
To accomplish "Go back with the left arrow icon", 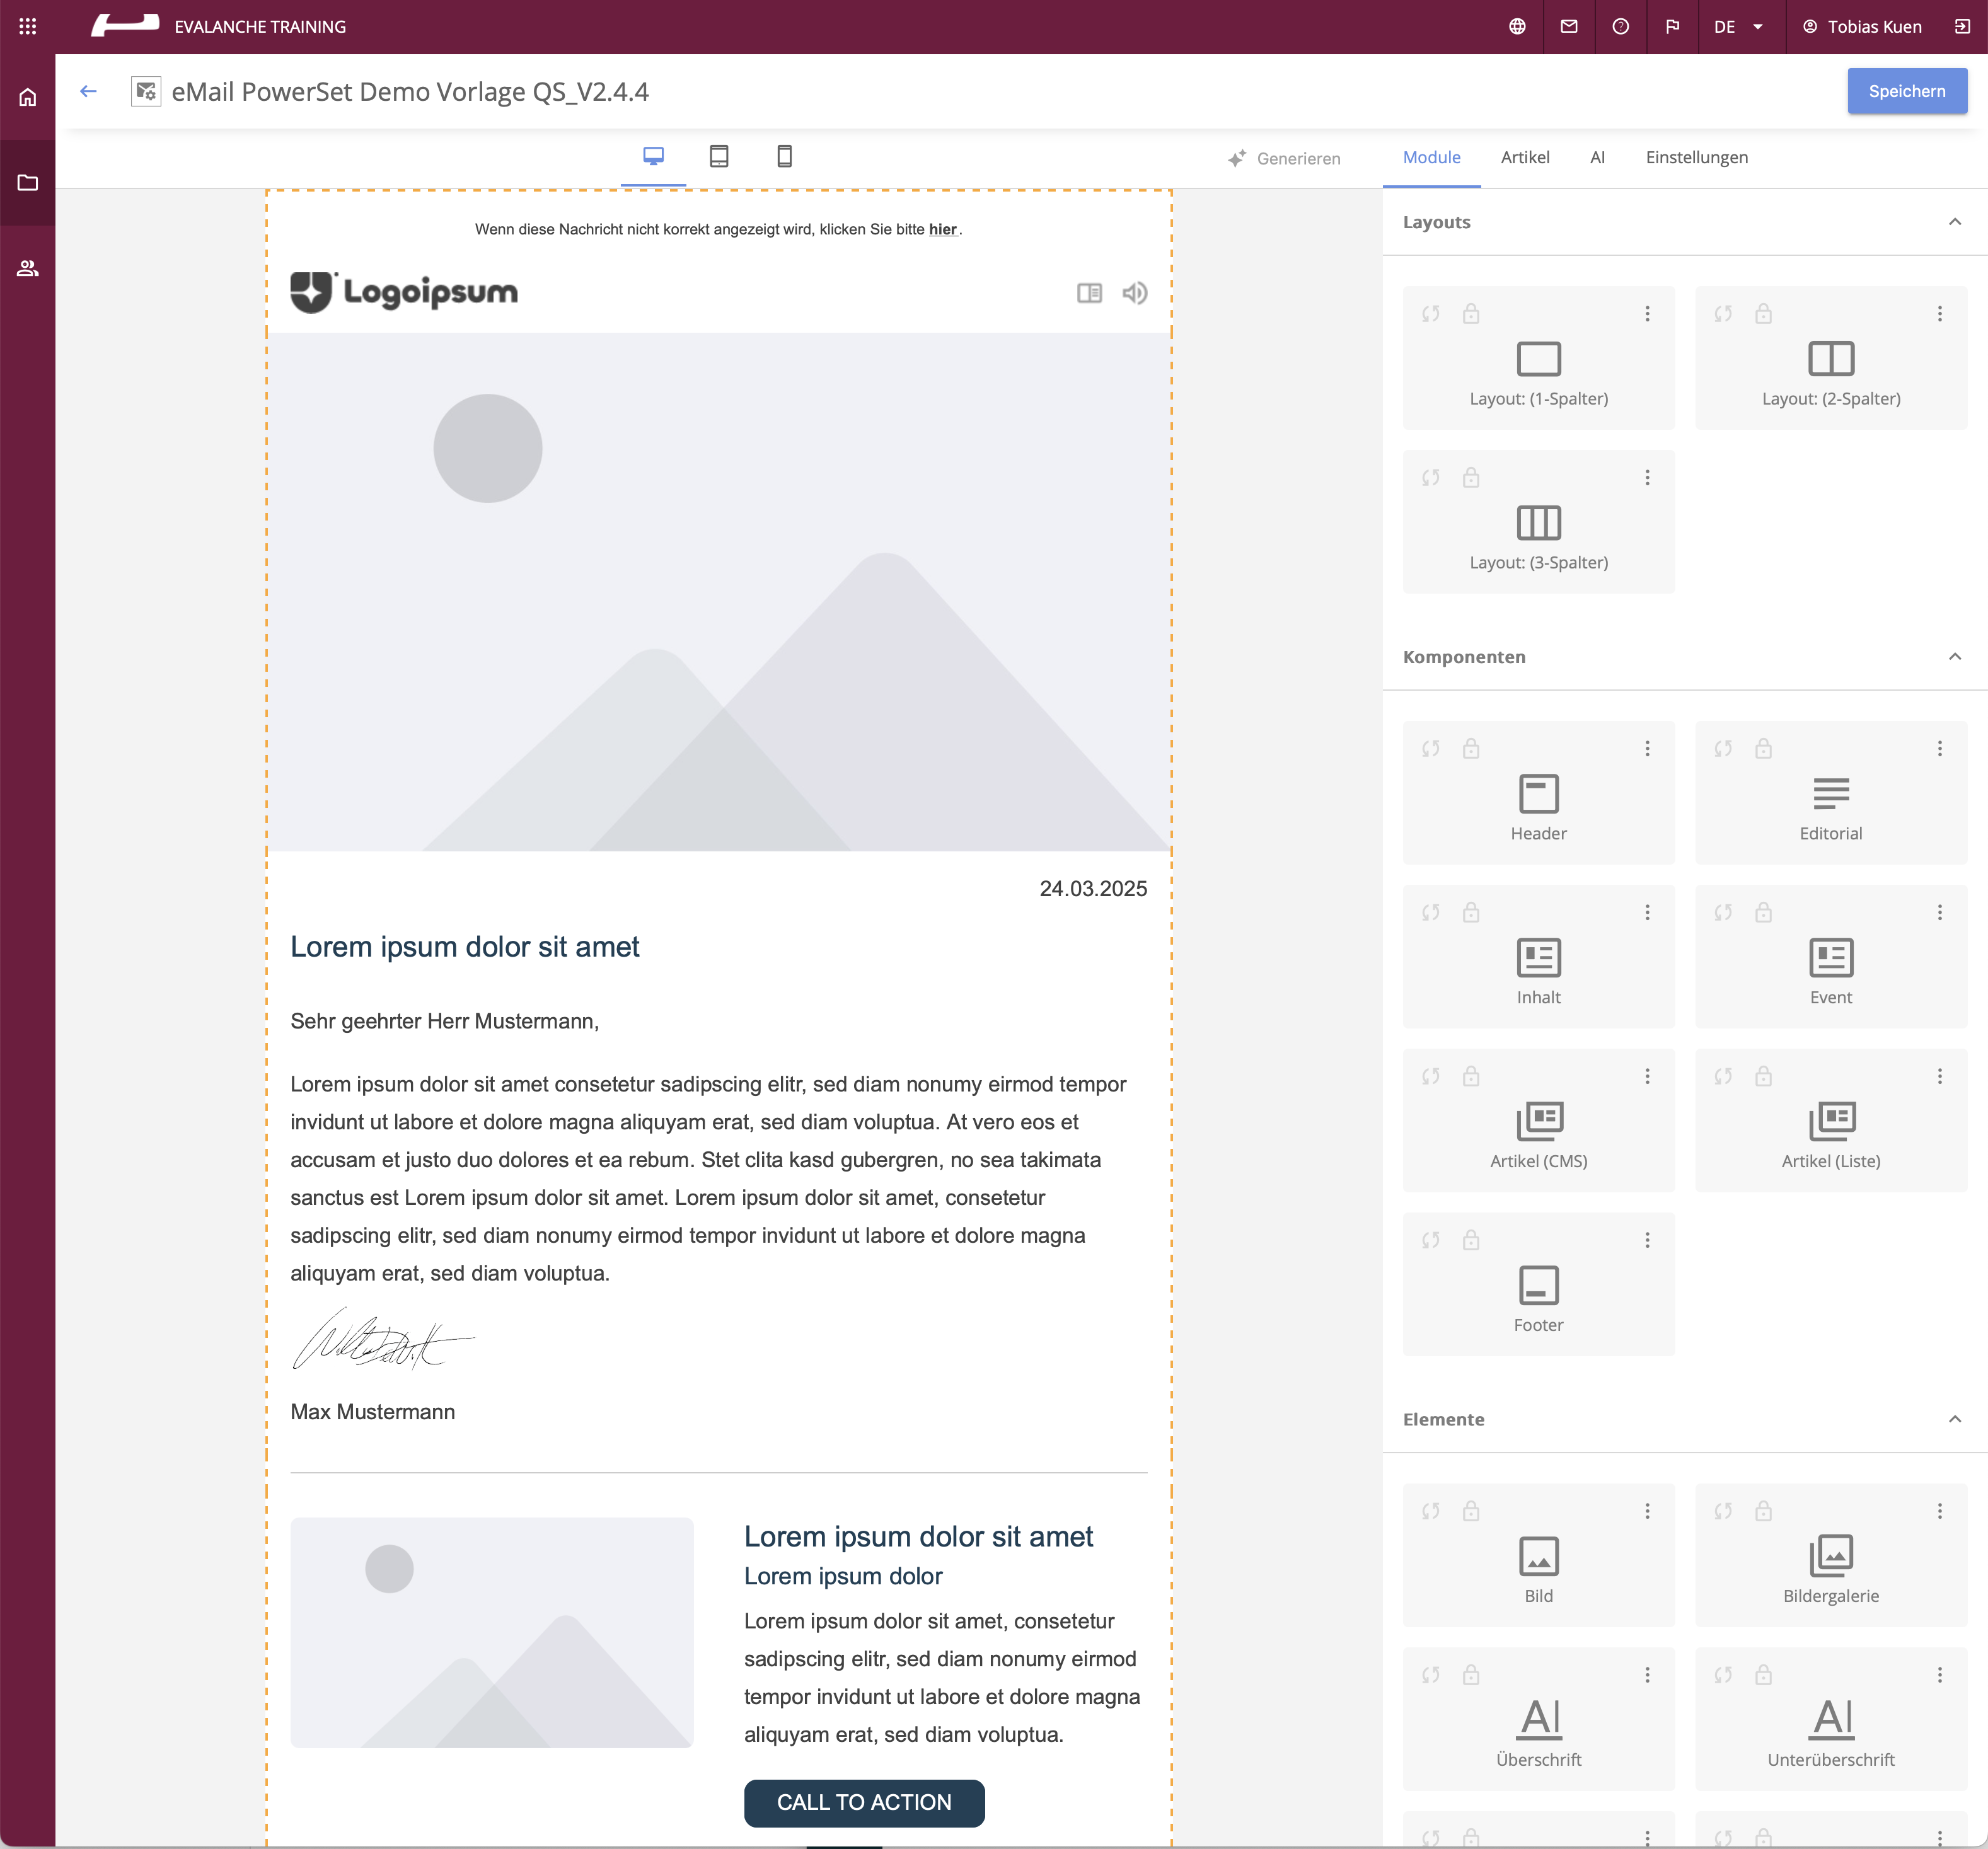I will point(88,91).
